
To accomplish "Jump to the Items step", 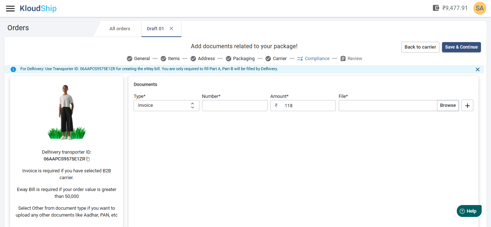I will (x=170, y=59).
